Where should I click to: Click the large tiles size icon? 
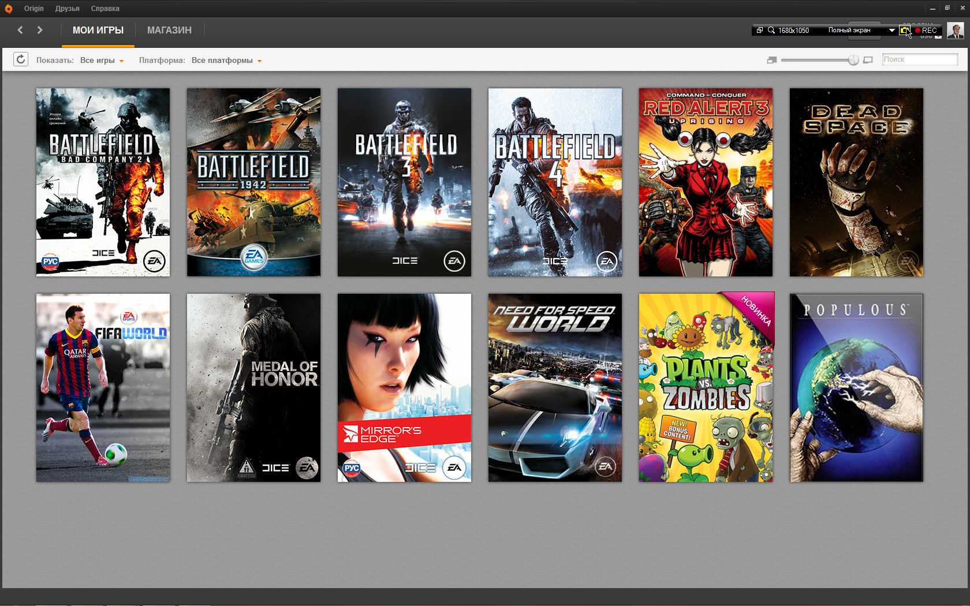tap(868, 60)
